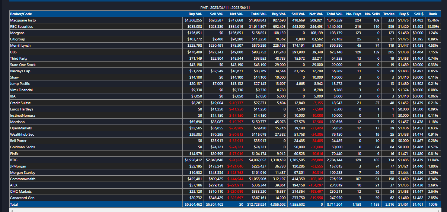The height and width of the screenshot is (212, 447).
Task: Click the Shaw broker name
Action: (x=14, y=77)
